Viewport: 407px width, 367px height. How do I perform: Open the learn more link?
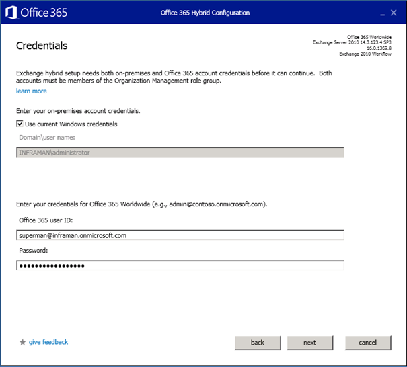32,91
